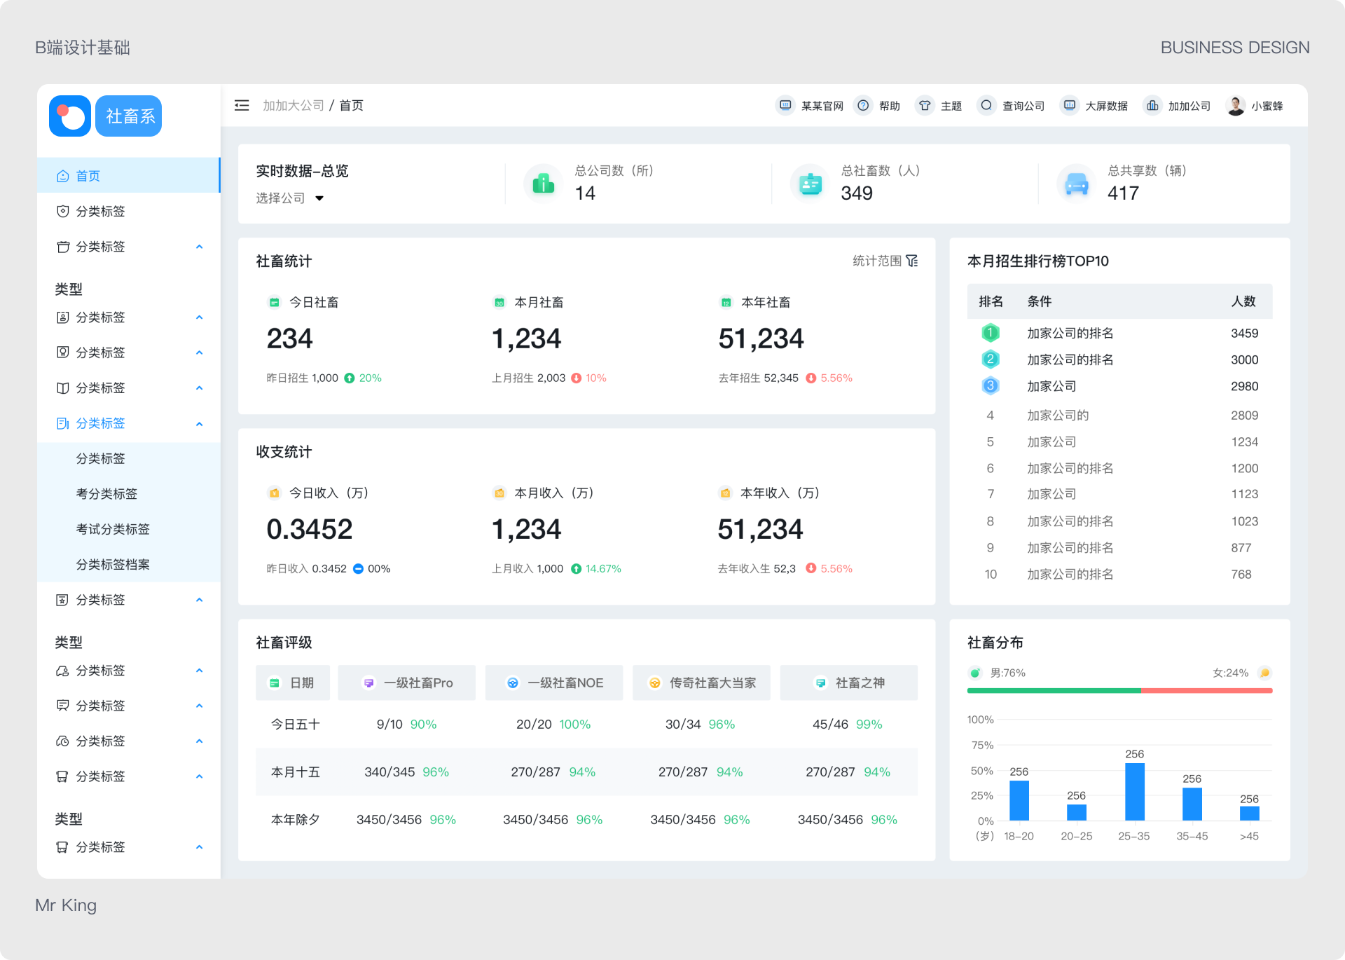Click 加加大公司 breadcrumb link
The image size is (1345, 960).
pyautogui.click(x=293, y=105)
